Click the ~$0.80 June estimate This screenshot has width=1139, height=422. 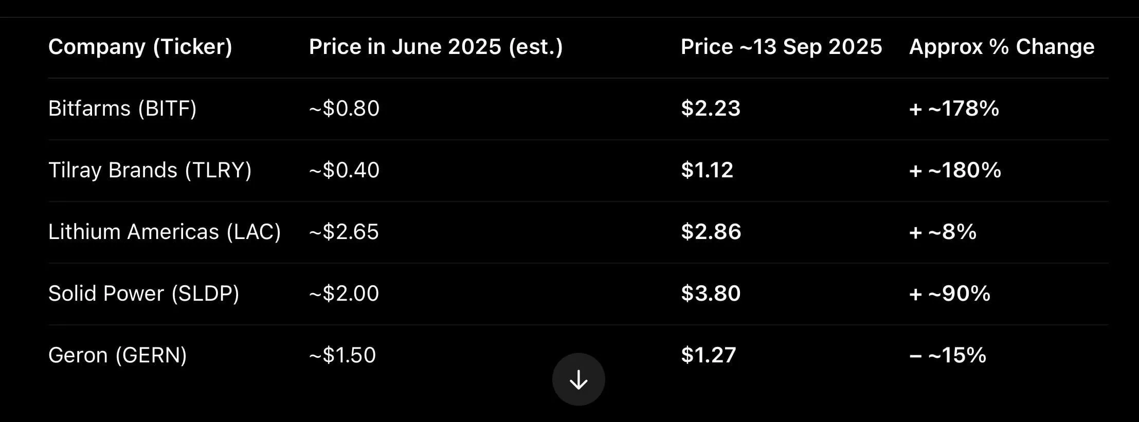(344, 108)
